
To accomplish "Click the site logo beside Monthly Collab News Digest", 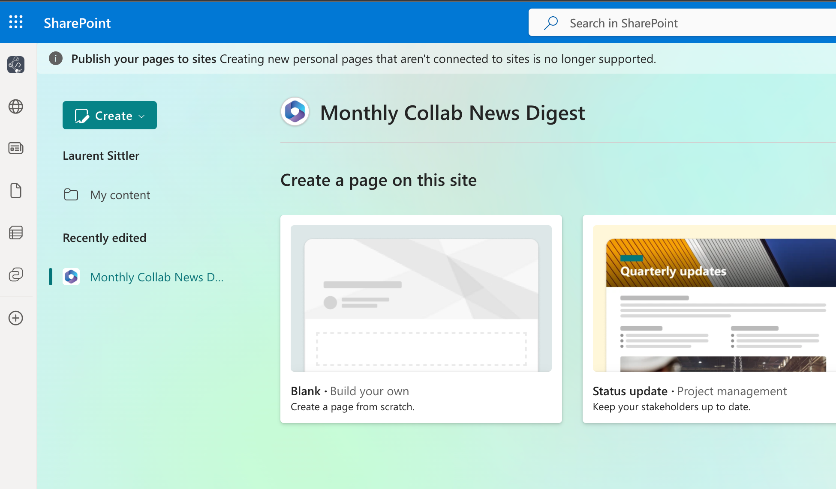I will point(295,112).
